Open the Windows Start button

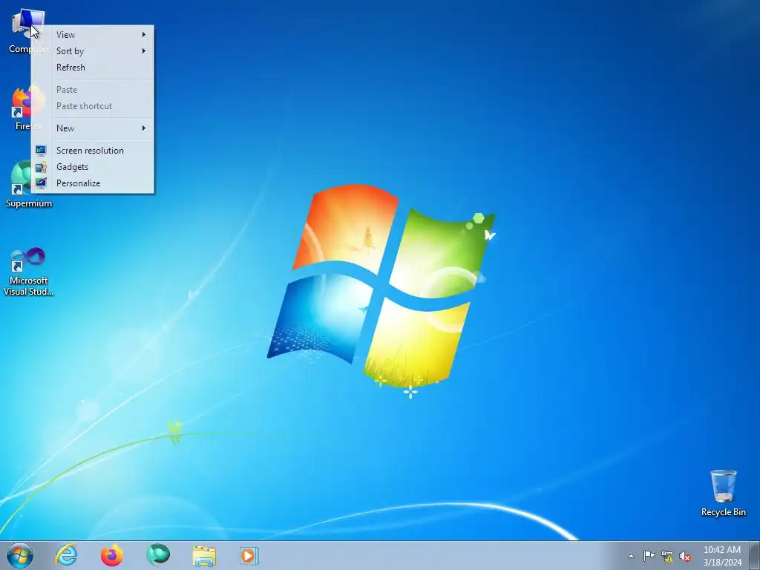(20, 555)
